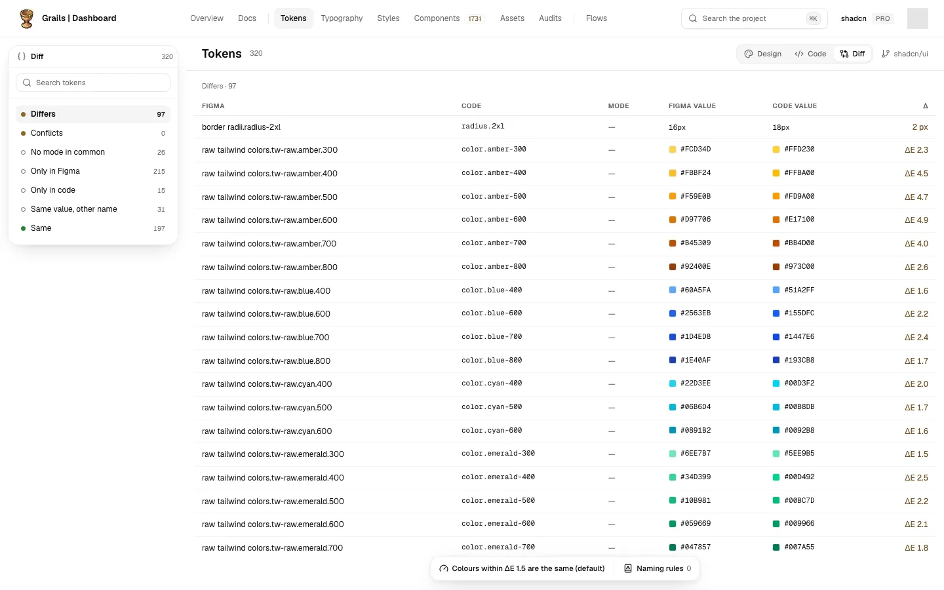Viewport: 944px width, 590px height.
Task: Open the shadcn PRO workspace switcher
Action: (x=867, y=18)
